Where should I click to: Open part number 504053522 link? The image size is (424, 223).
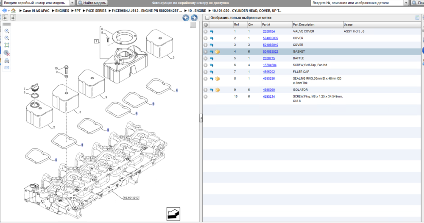pos(271,52)
